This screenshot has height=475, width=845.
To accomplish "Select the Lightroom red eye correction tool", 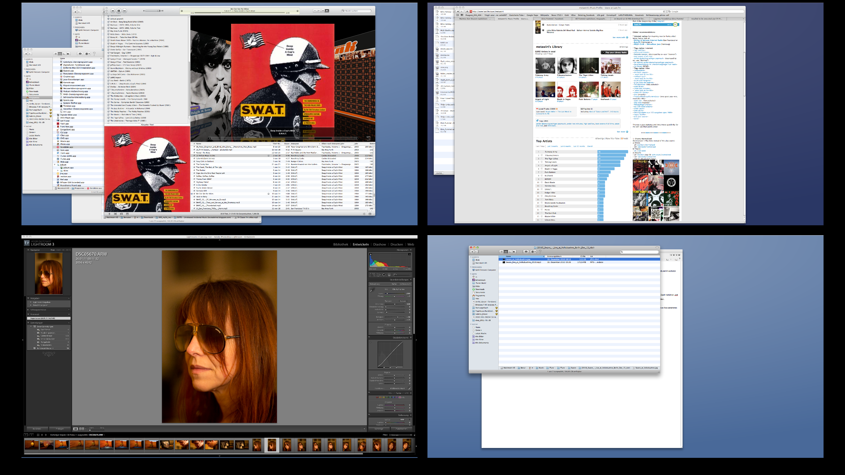I will coord(384,275).
